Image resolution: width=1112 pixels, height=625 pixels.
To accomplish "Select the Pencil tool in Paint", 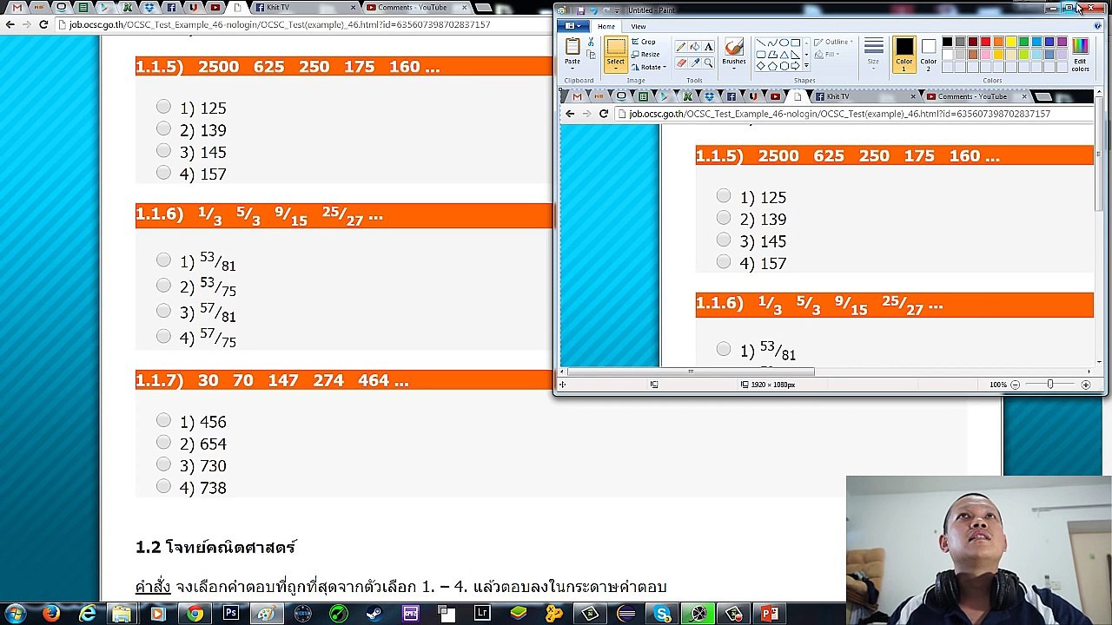I will 681,47.
